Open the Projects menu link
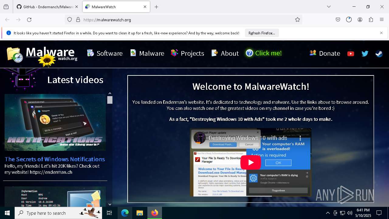This screenshot has height=219, width=389. point(188,53)
